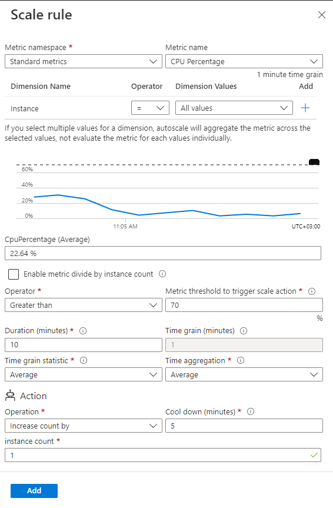
Task: Open the Increase count by operation dropdown
Action: (84, 426)
